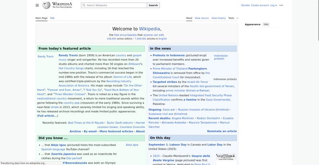
Task: Click the Indonesian protests image link
Action: (221, 57)
